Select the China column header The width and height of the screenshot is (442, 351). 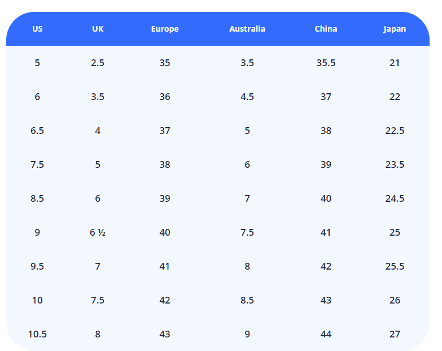[326, 29]
